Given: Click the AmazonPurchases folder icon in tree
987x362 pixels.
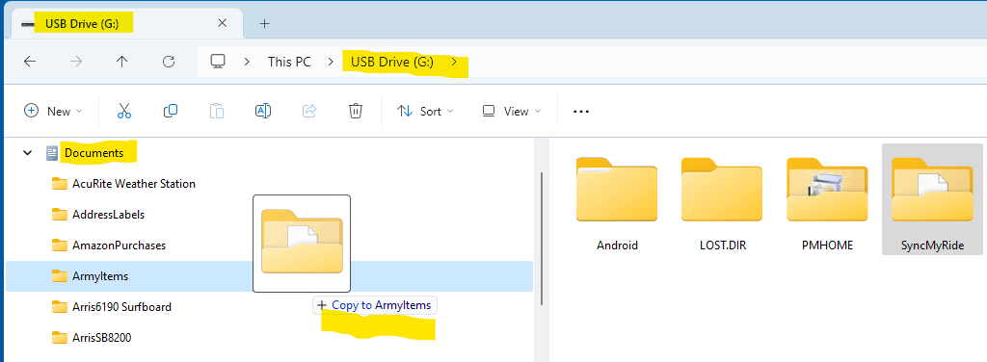Looking at the screenshot, I should pyautogui.click(x=60, y=246).
